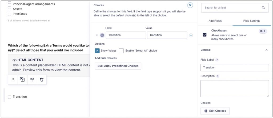
Task: Collapse the General settings section
Action: pos(266,50)
